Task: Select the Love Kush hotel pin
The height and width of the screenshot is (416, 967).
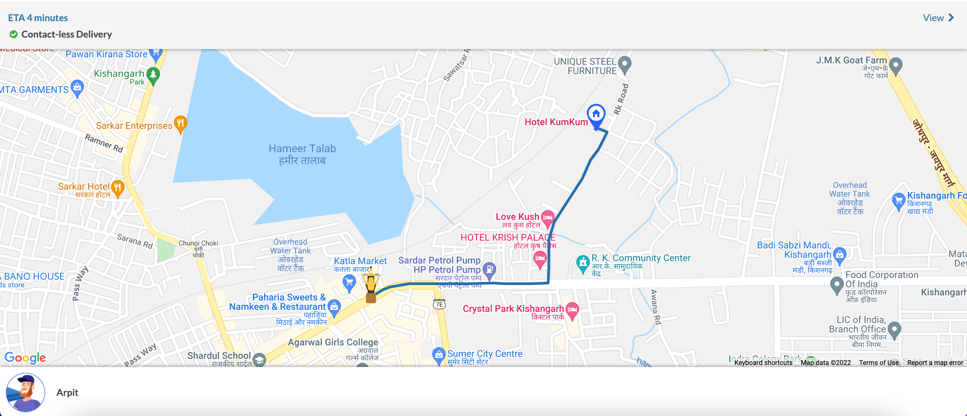Action: click(548, 218)
